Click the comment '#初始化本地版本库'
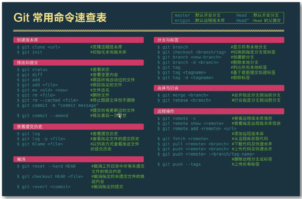 [x=109, y=52]
